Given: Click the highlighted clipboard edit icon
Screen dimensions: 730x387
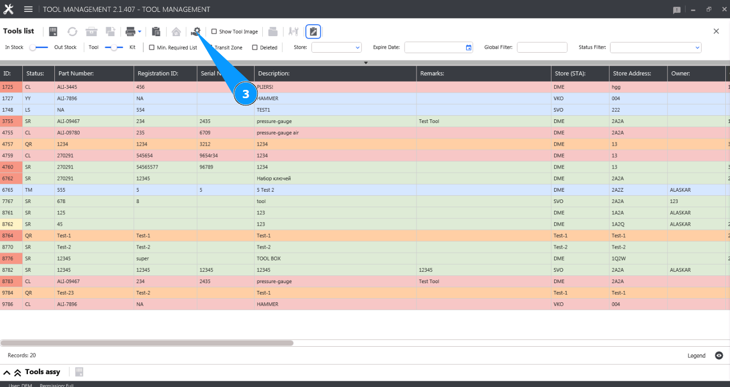Looking at the screenshot, I should (x=313, y=32).
